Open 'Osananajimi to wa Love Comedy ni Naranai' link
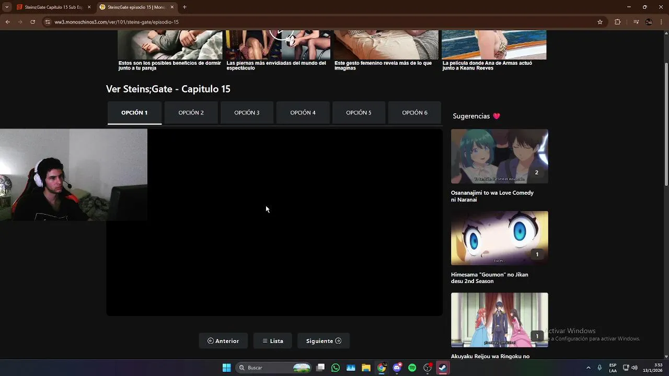 pos(492,196)
